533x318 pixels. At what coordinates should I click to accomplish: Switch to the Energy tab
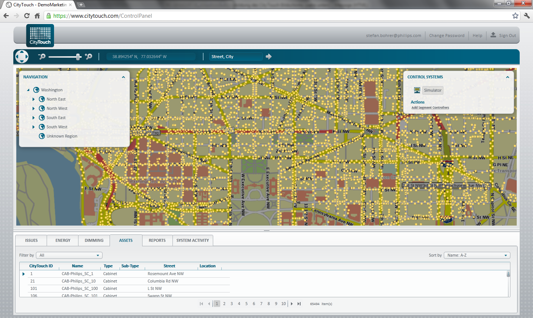pyautogui.click(x=63, y=240)
